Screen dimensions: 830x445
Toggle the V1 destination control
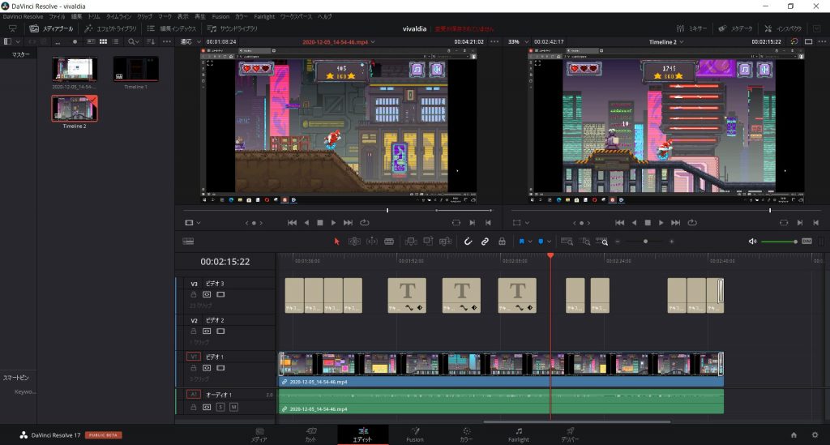tap(193, 357)
